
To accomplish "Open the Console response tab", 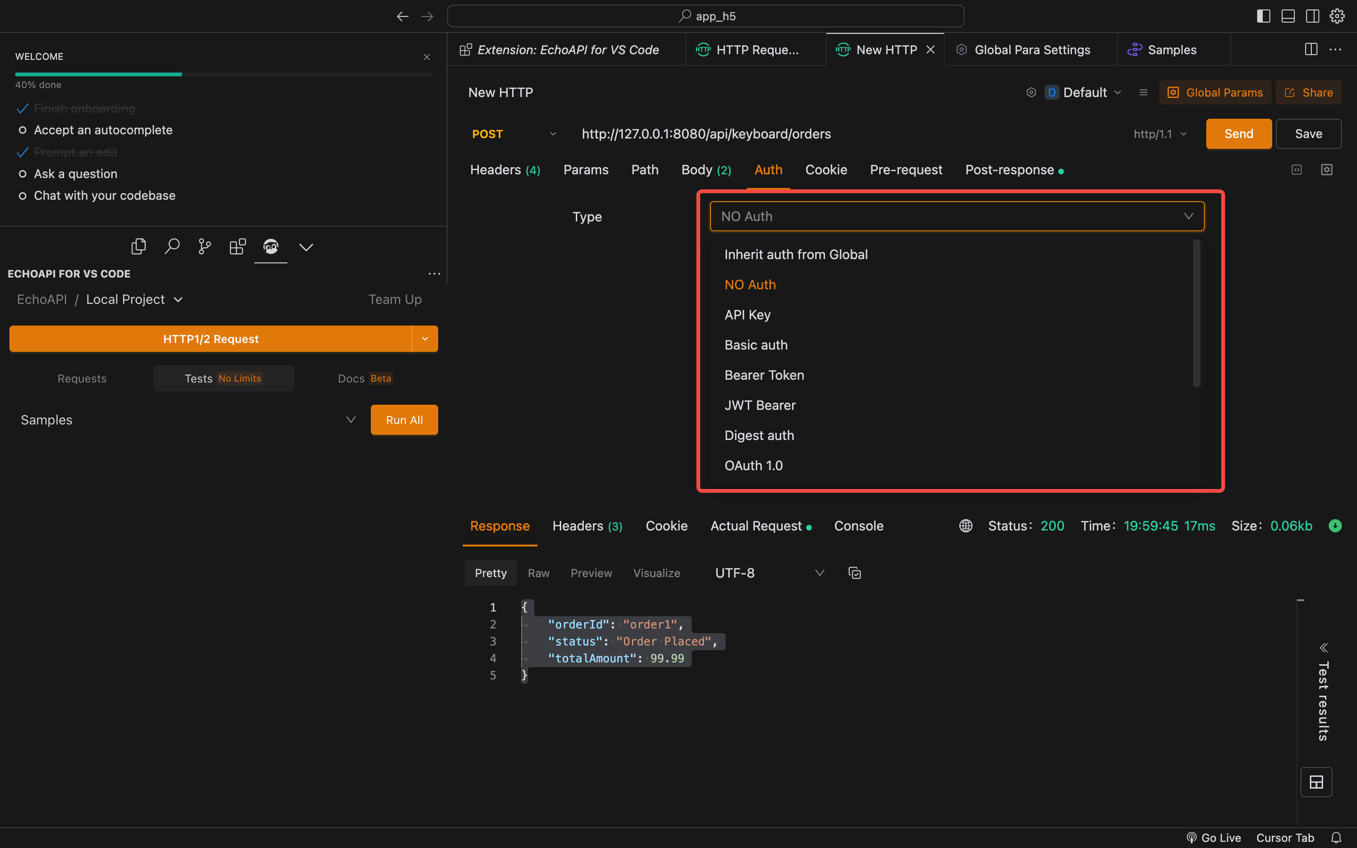I will point(858,526).
